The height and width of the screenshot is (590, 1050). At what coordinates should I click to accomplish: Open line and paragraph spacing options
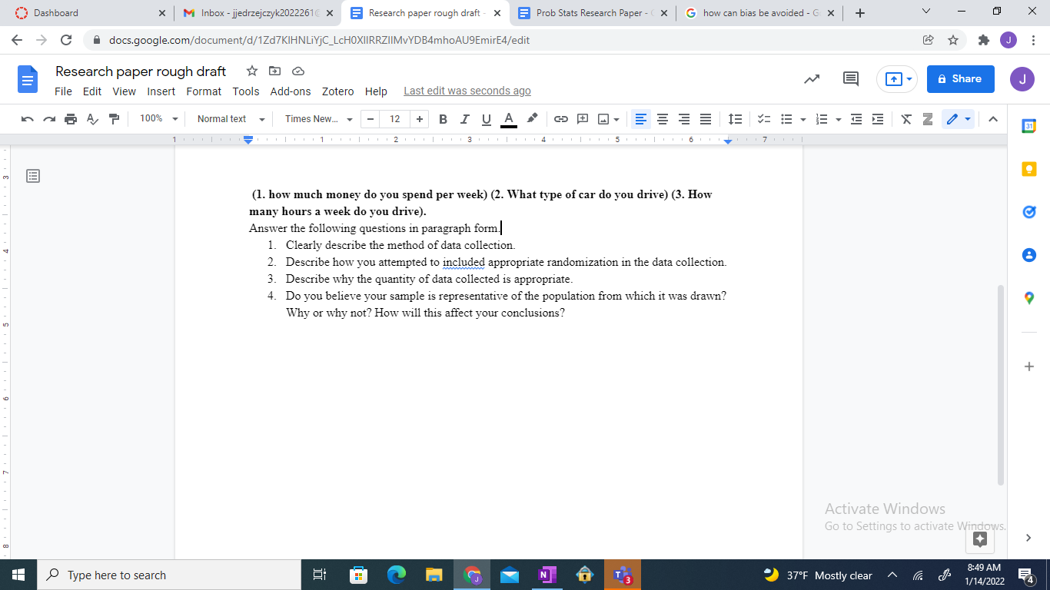click(x=734, y=119)
